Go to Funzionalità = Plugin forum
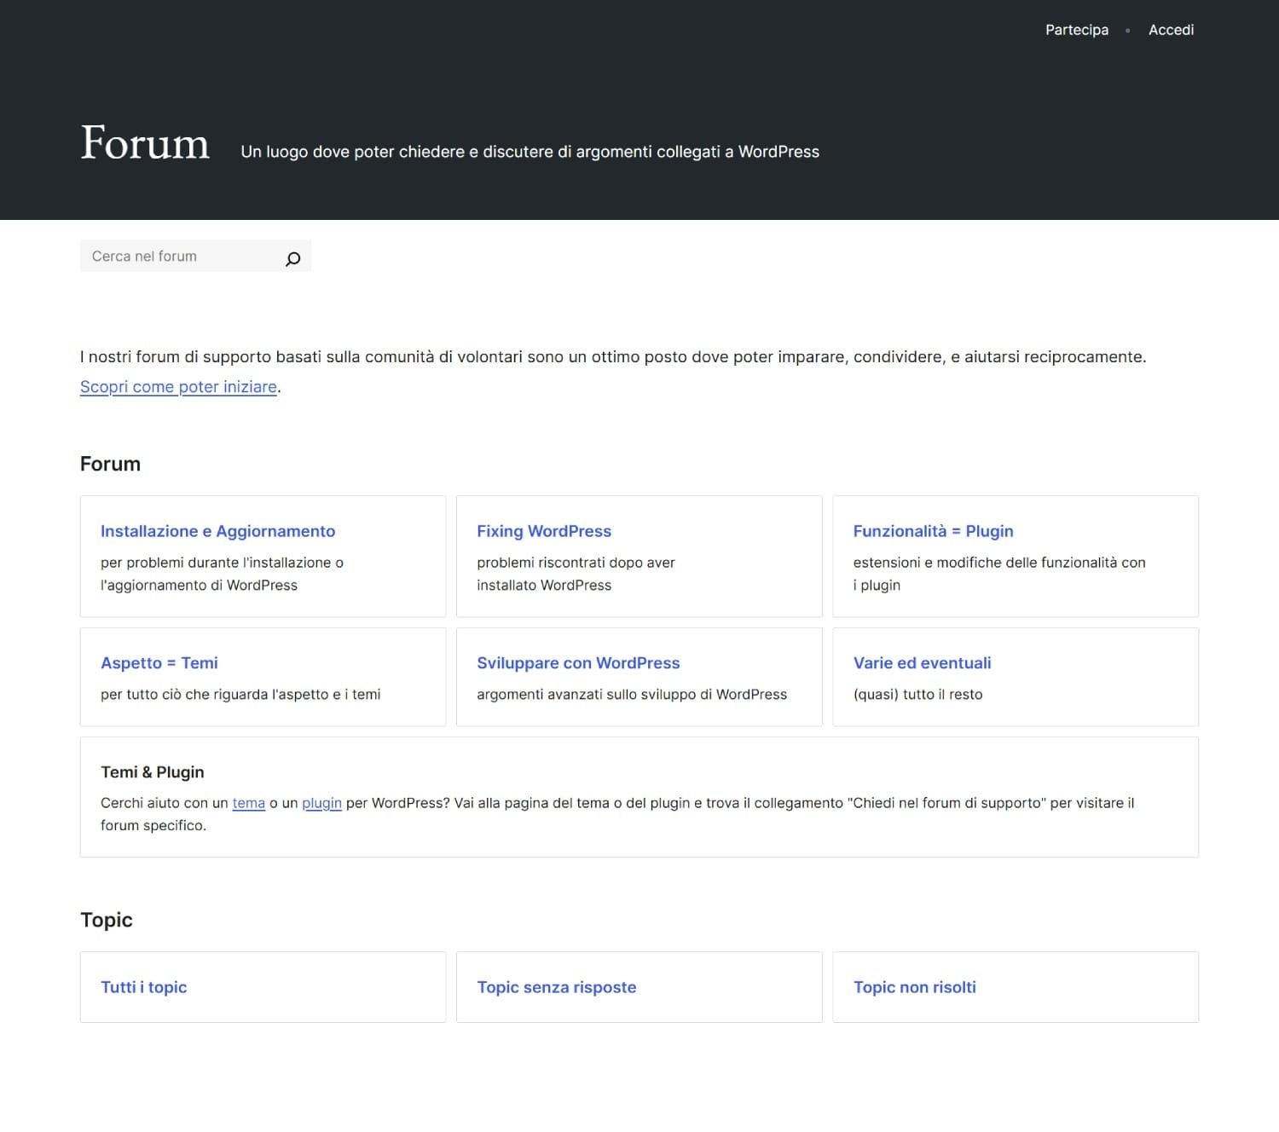1279x1132 pixels. pos(933,531)
